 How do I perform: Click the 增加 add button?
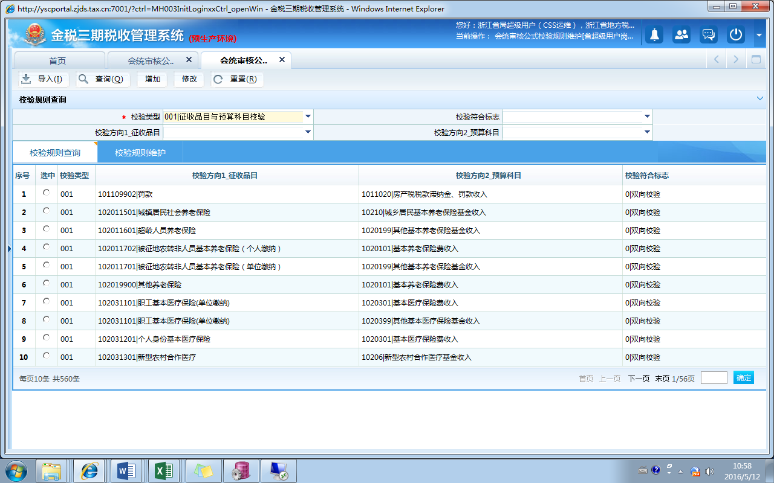(x=152, y=79)
